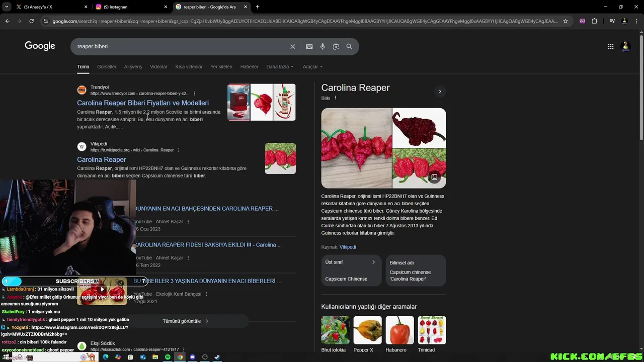This screenshot has height=362, width=644.
Task: Click the magnifier search icon
Action: tap(349, 46)
